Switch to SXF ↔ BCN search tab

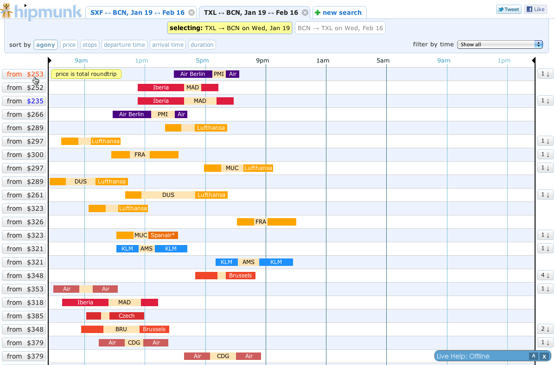(x=137, y=13)
